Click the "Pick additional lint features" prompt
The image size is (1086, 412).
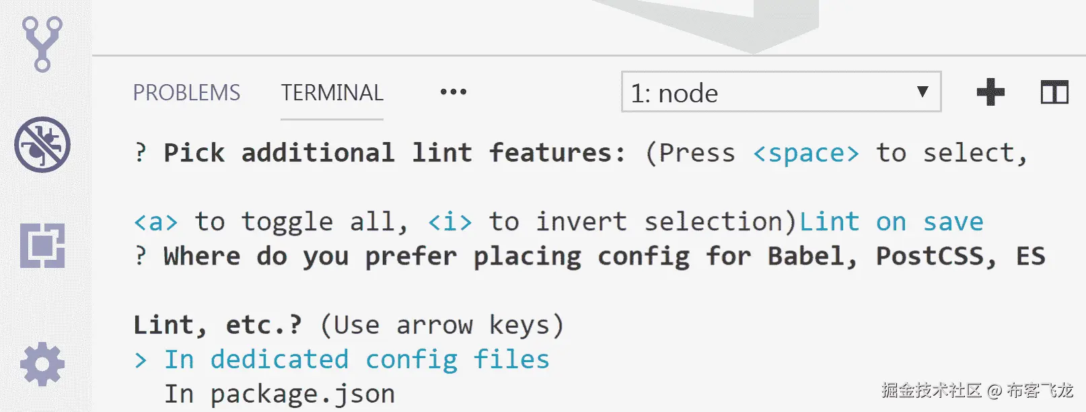click(x=394, y=153)
